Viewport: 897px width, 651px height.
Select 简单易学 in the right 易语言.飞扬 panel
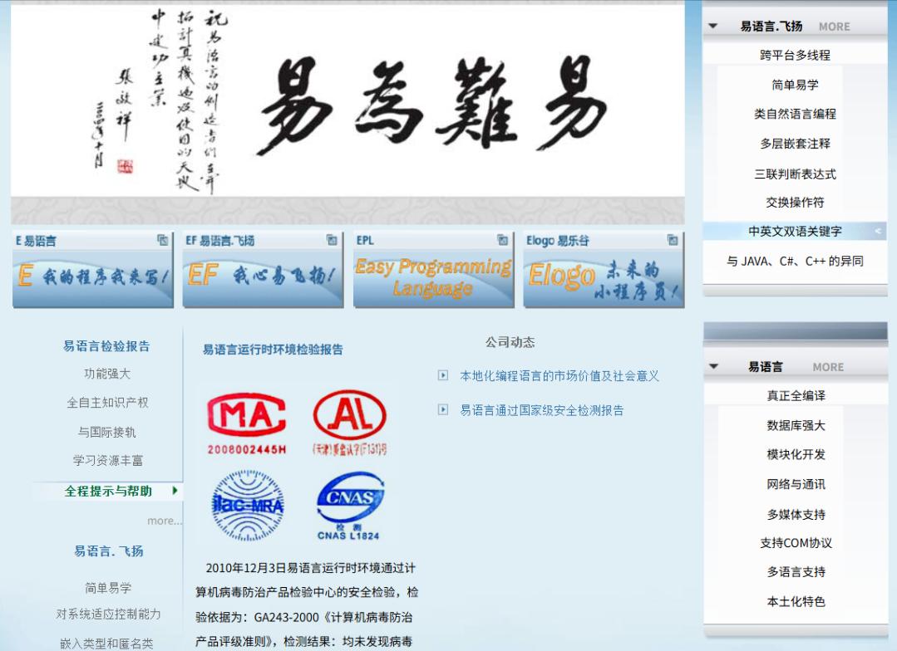[x=795, y=85]
